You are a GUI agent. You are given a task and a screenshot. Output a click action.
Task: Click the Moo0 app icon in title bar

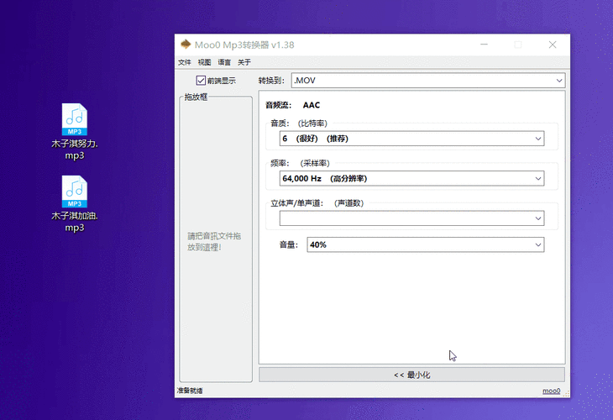tap(186, 45)
